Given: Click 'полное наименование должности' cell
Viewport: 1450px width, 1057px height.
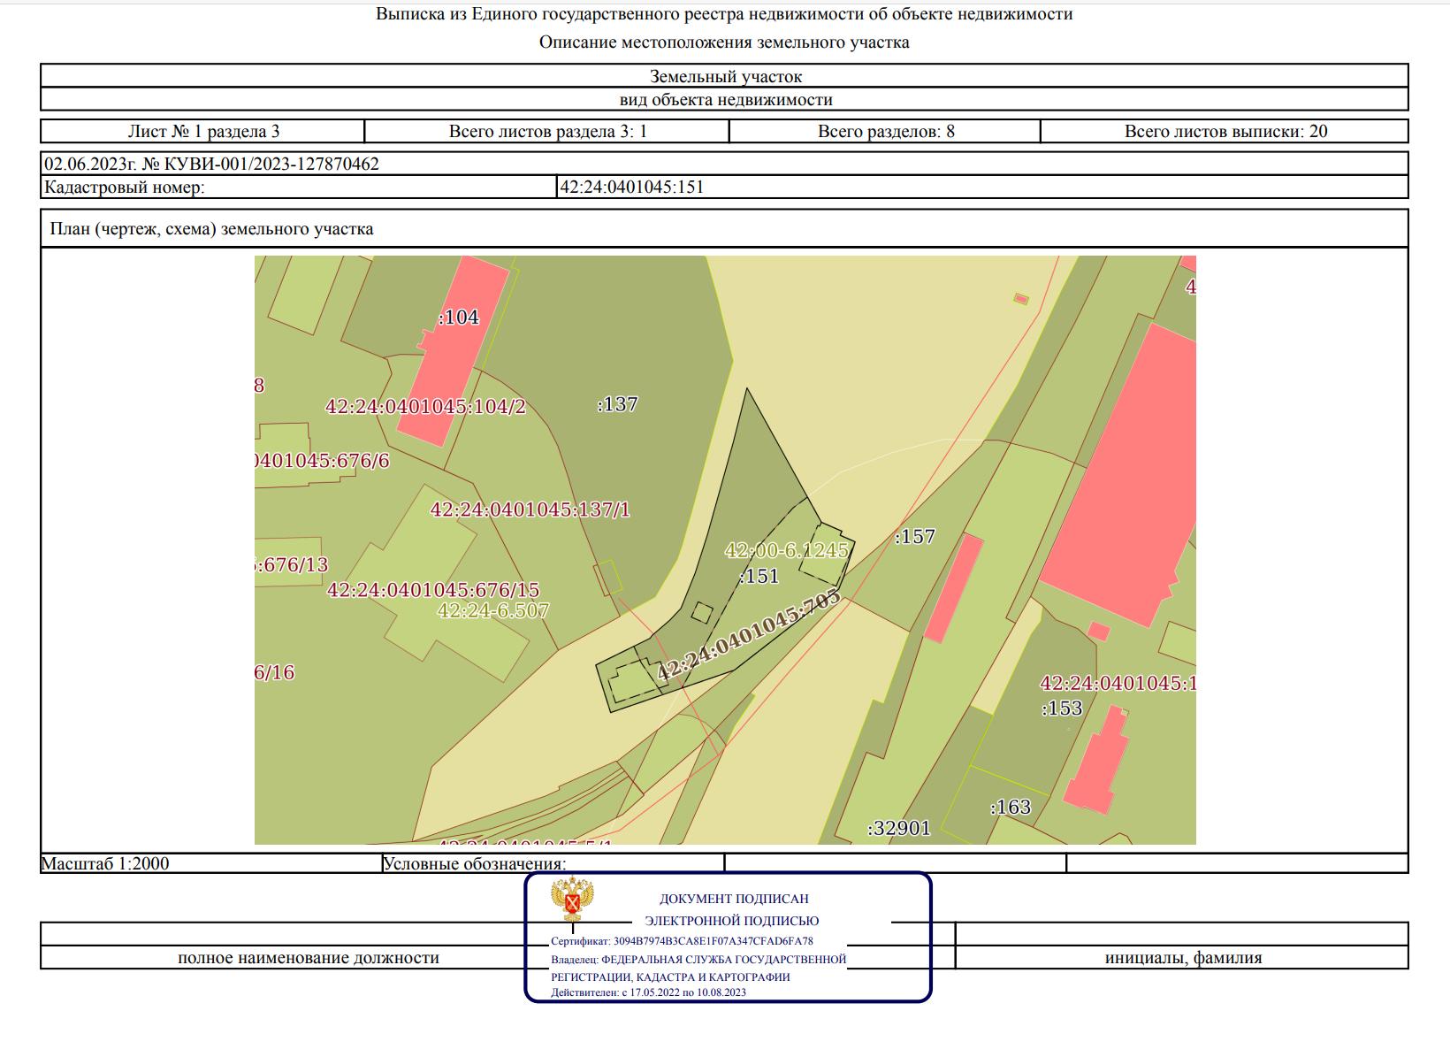Looking at the screenshot, I should point(309,958).
